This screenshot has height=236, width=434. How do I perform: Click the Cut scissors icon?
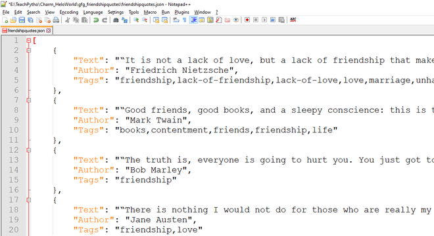67,20
